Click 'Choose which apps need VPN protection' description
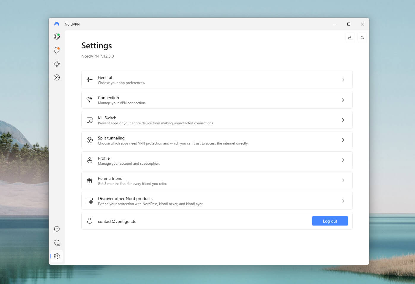The image size is (415, 284). [x=173, y=143]
